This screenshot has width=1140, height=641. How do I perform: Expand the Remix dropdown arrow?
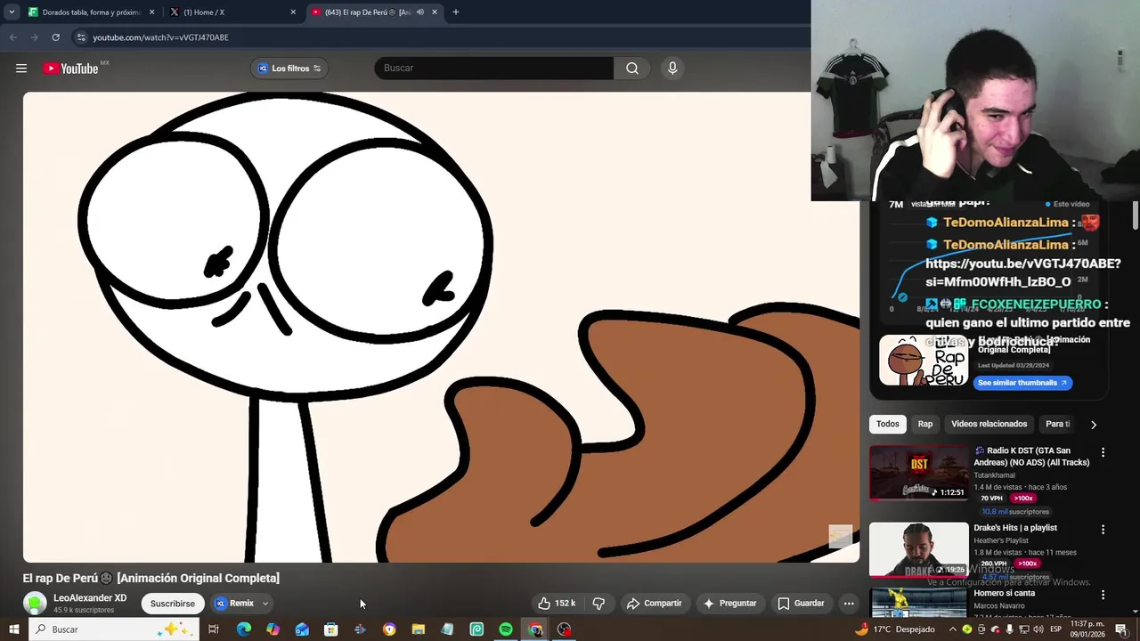tap(265, 604)
